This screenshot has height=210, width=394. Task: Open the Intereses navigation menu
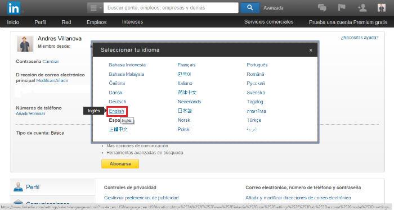coord(132,22)
